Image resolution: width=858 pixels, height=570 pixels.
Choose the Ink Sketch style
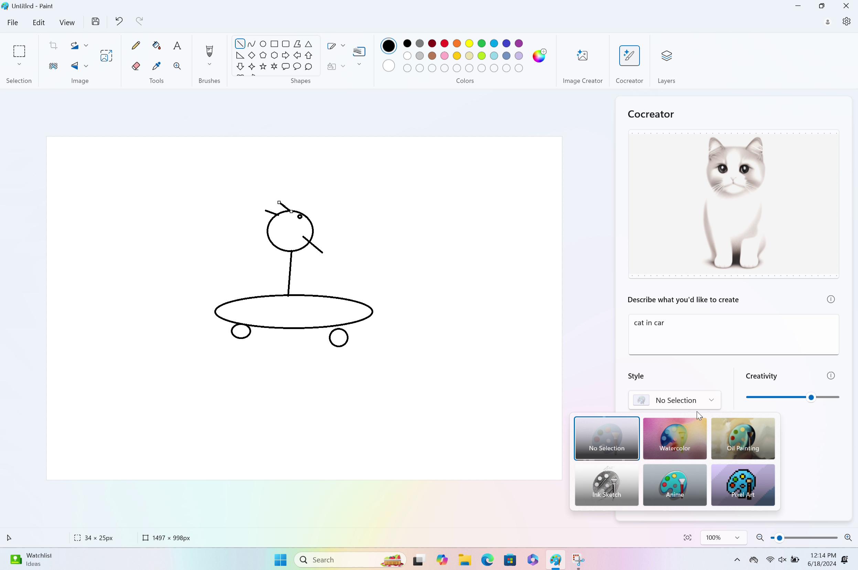[x=606, y=485]
